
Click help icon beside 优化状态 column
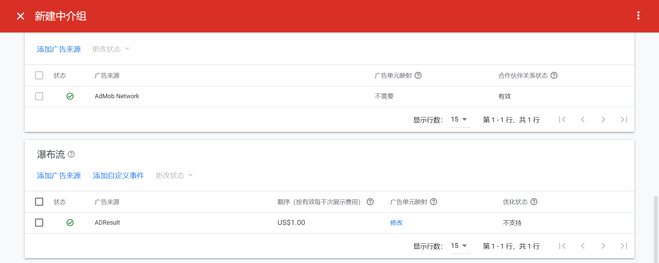[534, 202]
